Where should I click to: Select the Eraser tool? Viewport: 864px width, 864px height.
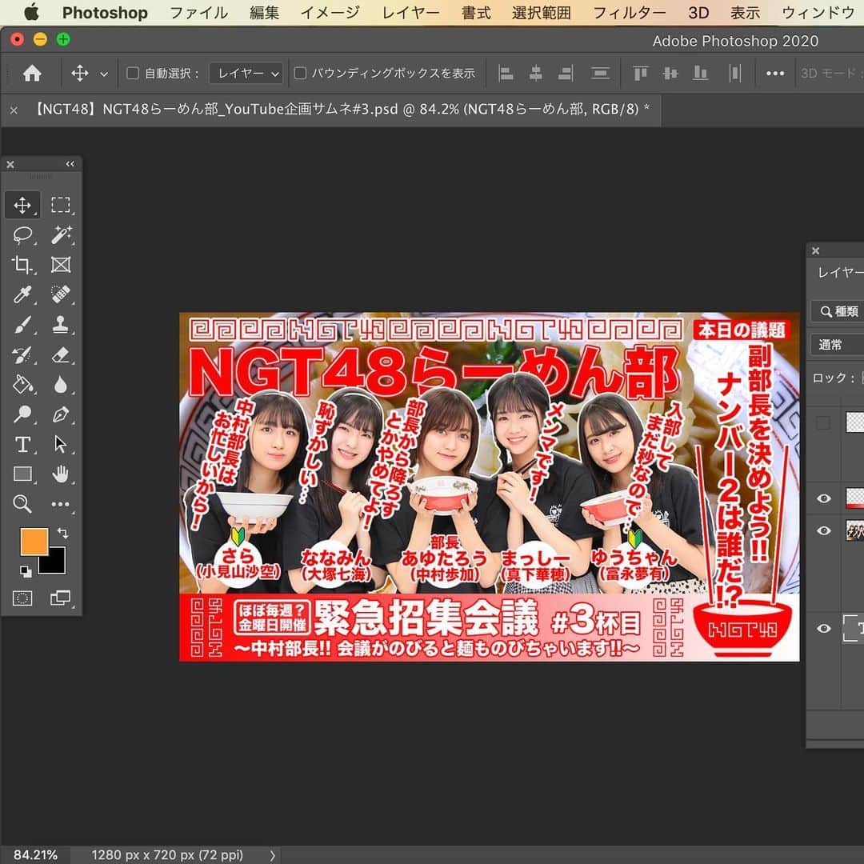(x=61, y=354)
